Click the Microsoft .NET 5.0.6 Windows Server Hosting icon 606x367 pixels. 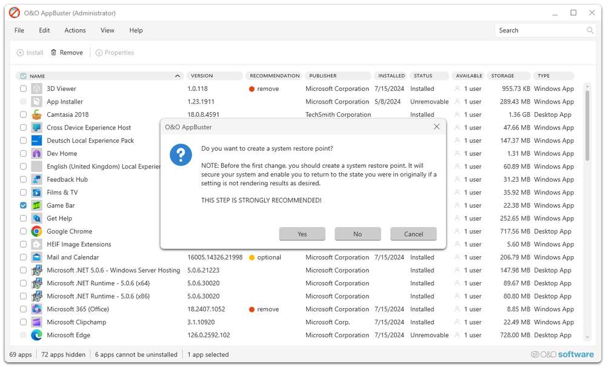tap(36, 271)
